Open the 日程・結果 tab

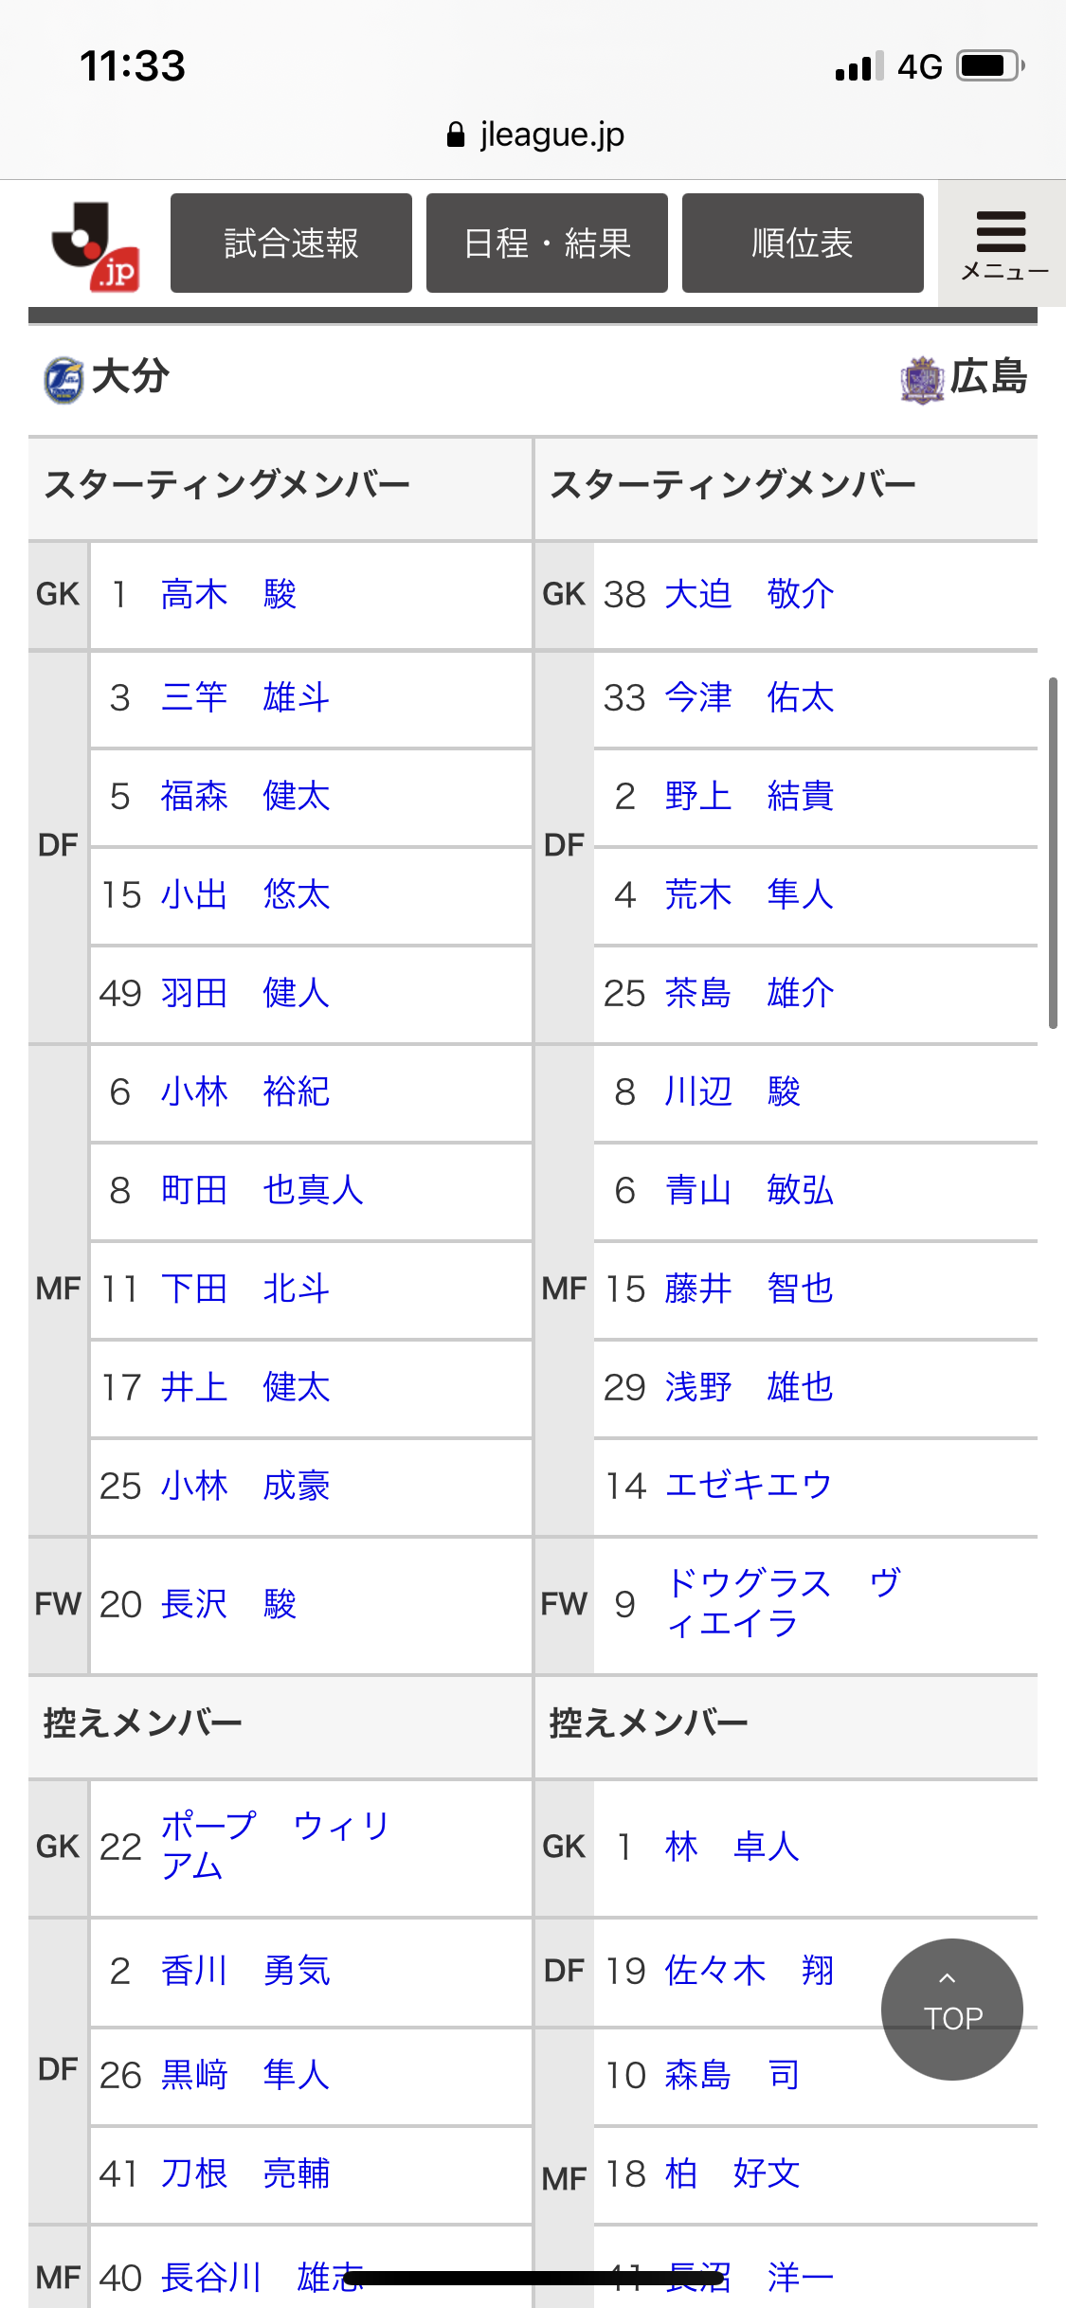[x=547, y=243]
